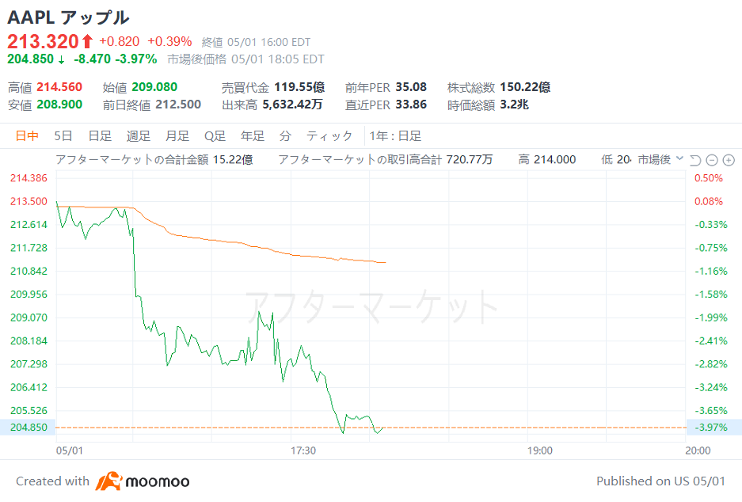Select the 月足 monthly chart tab
Viewport: 742px width, 502px height.
click(177, 136)
